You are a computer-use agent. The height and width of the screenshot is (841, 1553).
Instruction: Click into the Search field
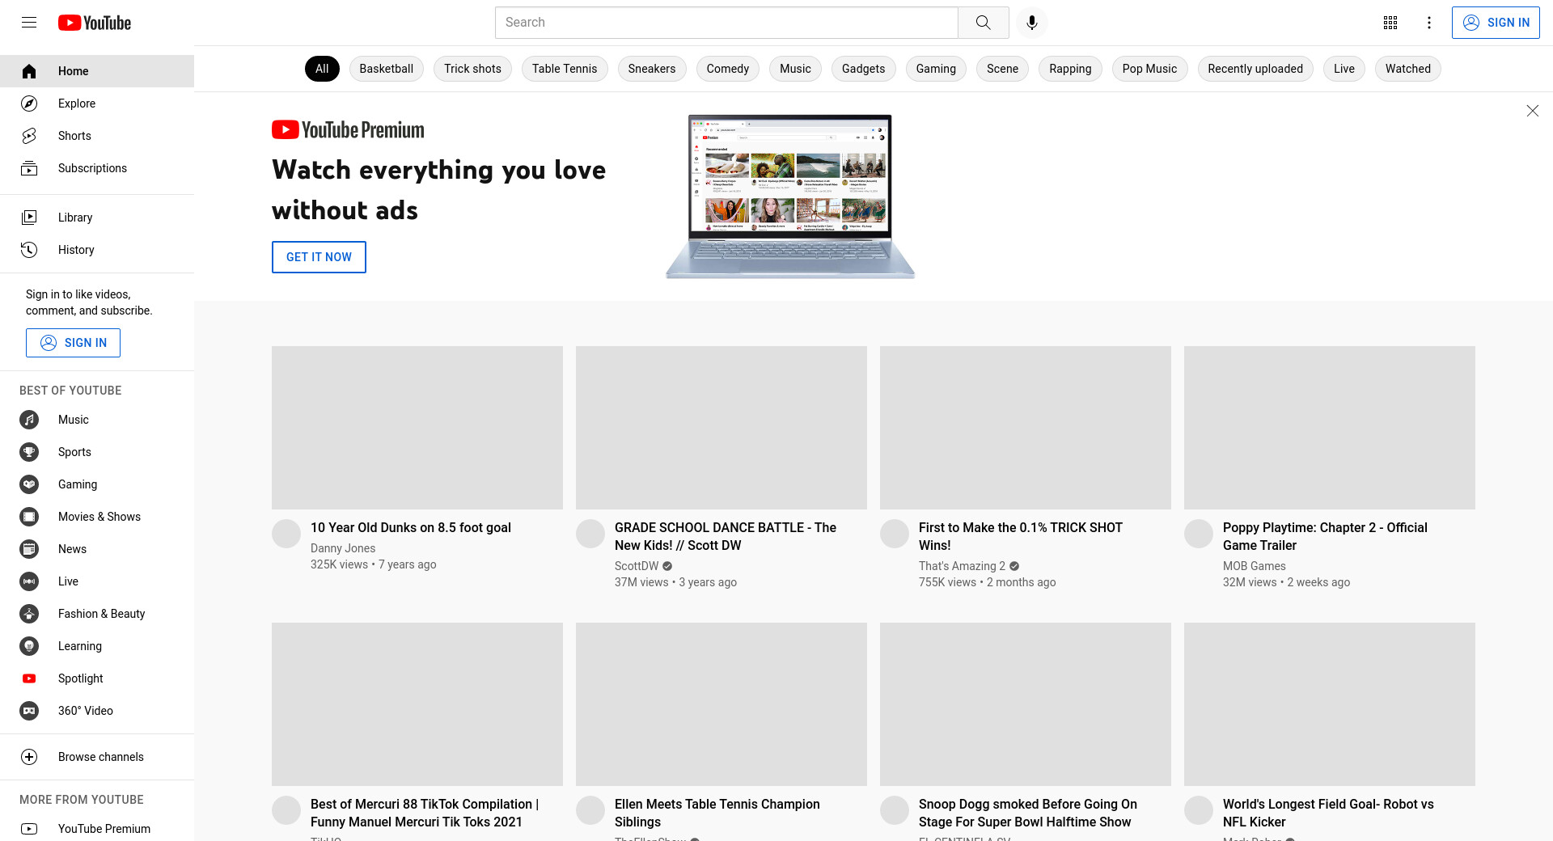[726, 23]
